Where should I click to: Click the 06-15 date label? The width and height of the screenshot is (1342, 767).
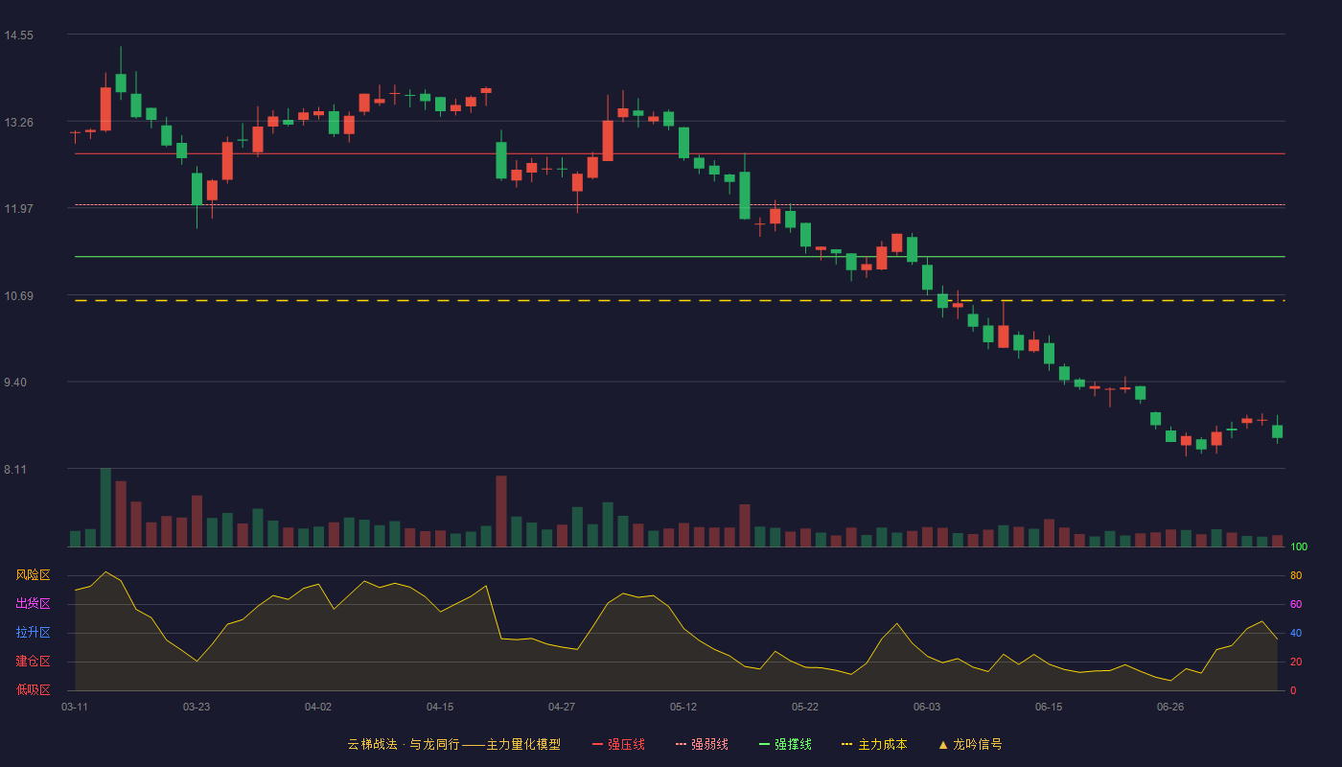(x=1049, y=707)
